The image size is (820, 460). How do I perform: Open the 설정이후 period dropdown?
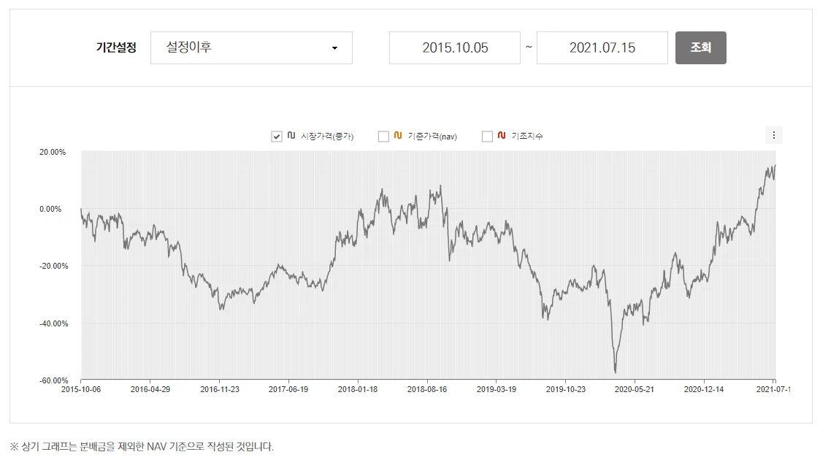251,47
